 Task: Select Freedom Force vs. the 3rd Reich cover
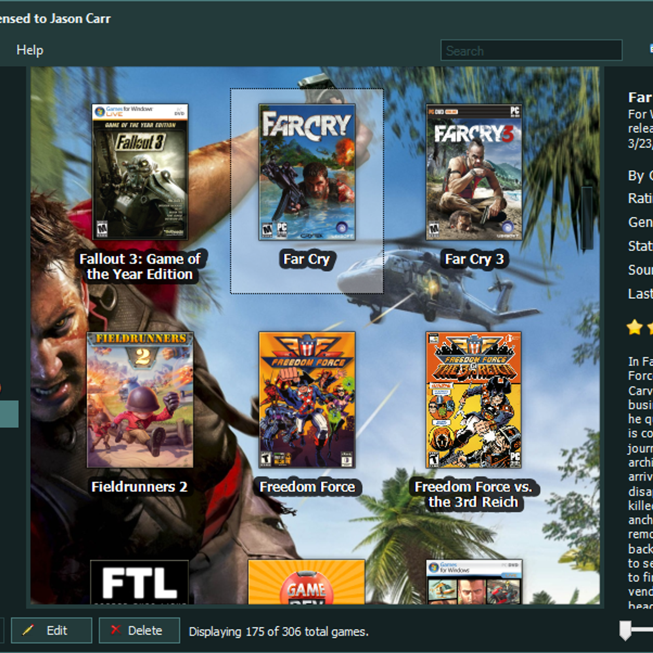click(474, 400)
